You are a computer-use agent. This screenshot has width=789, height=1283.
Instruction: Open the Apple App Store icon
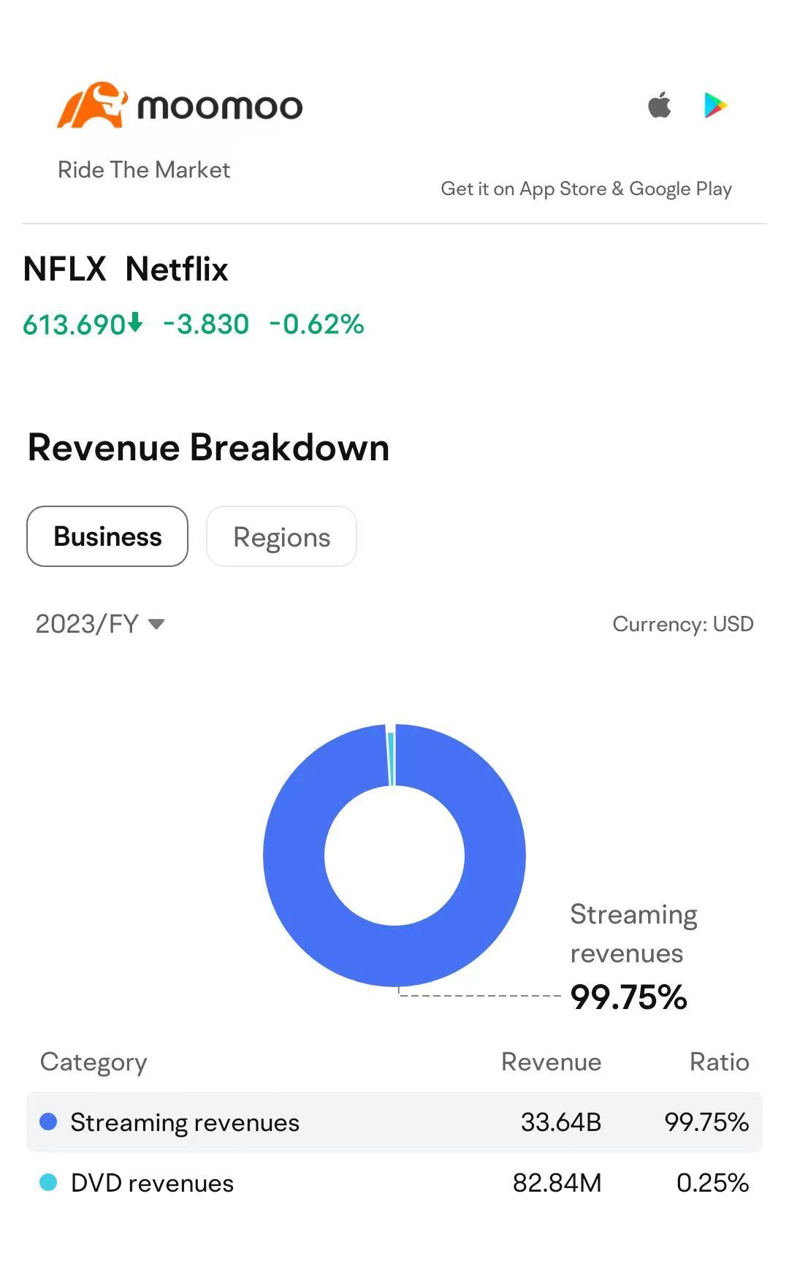tap(660, 104)
